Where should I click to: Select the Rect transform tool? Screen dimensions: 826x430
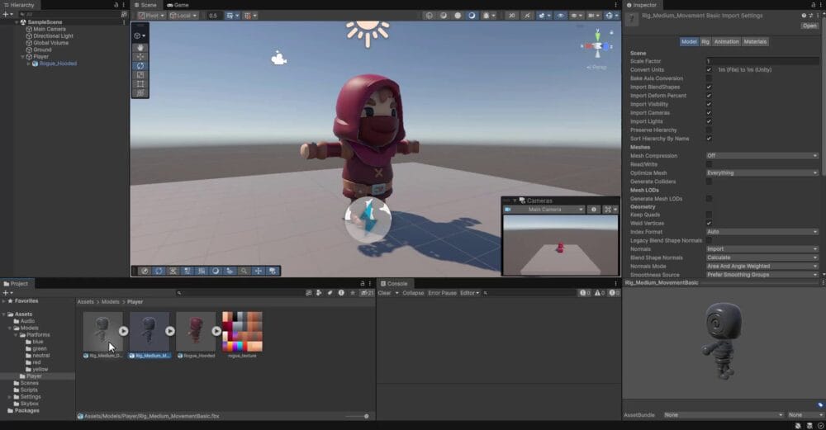(140, 83)
